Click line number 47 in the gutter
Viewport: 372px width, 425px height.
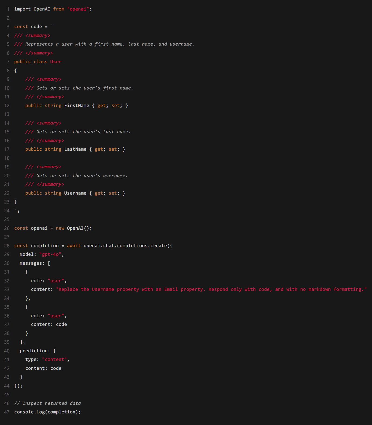coord(7,412)
